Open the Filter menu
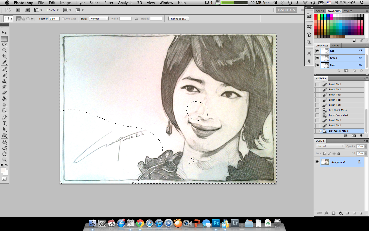Viewport: 369px width, 231px height. tap(109, 3)
